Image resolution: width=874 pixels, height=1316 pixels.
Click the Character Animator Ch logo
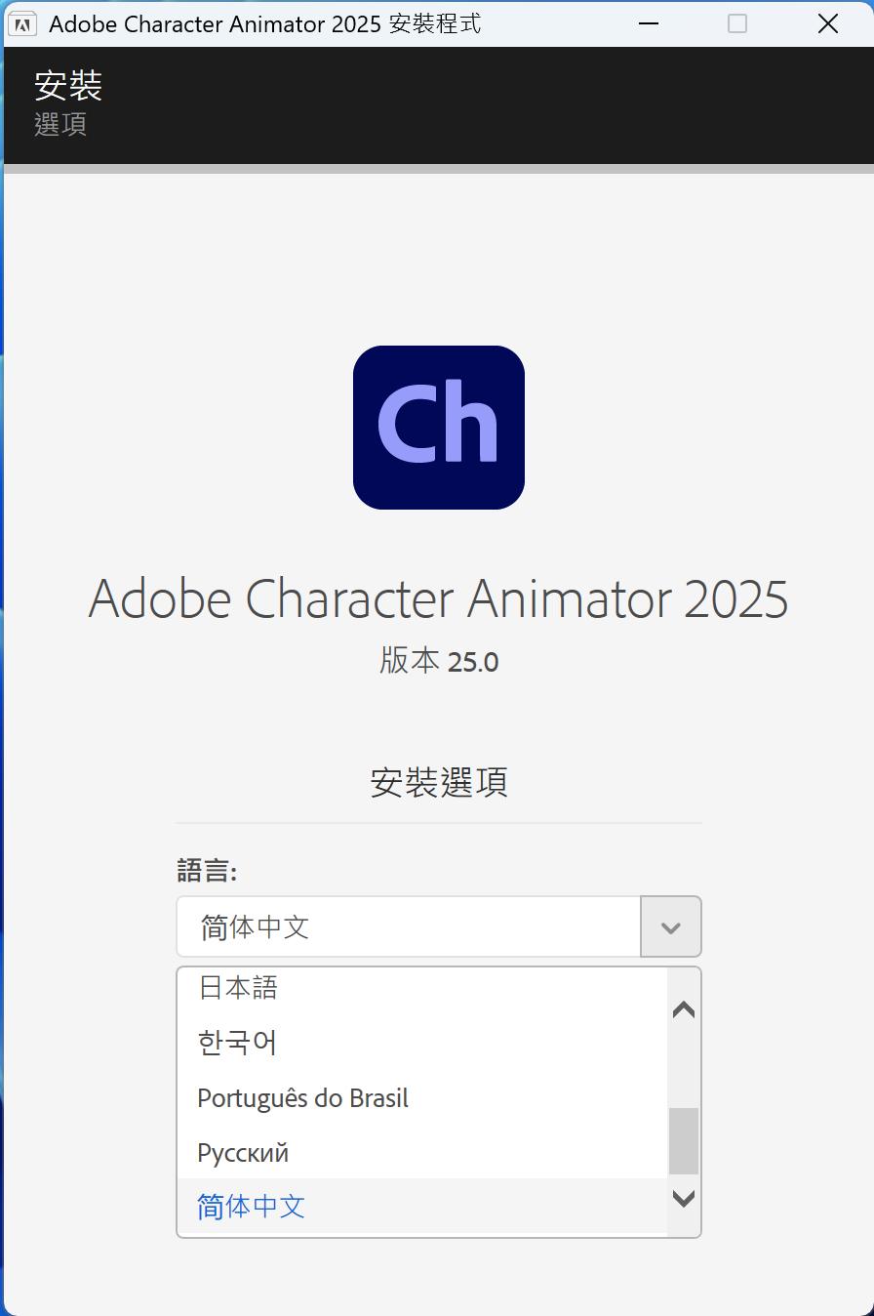(x=439, y=428)
